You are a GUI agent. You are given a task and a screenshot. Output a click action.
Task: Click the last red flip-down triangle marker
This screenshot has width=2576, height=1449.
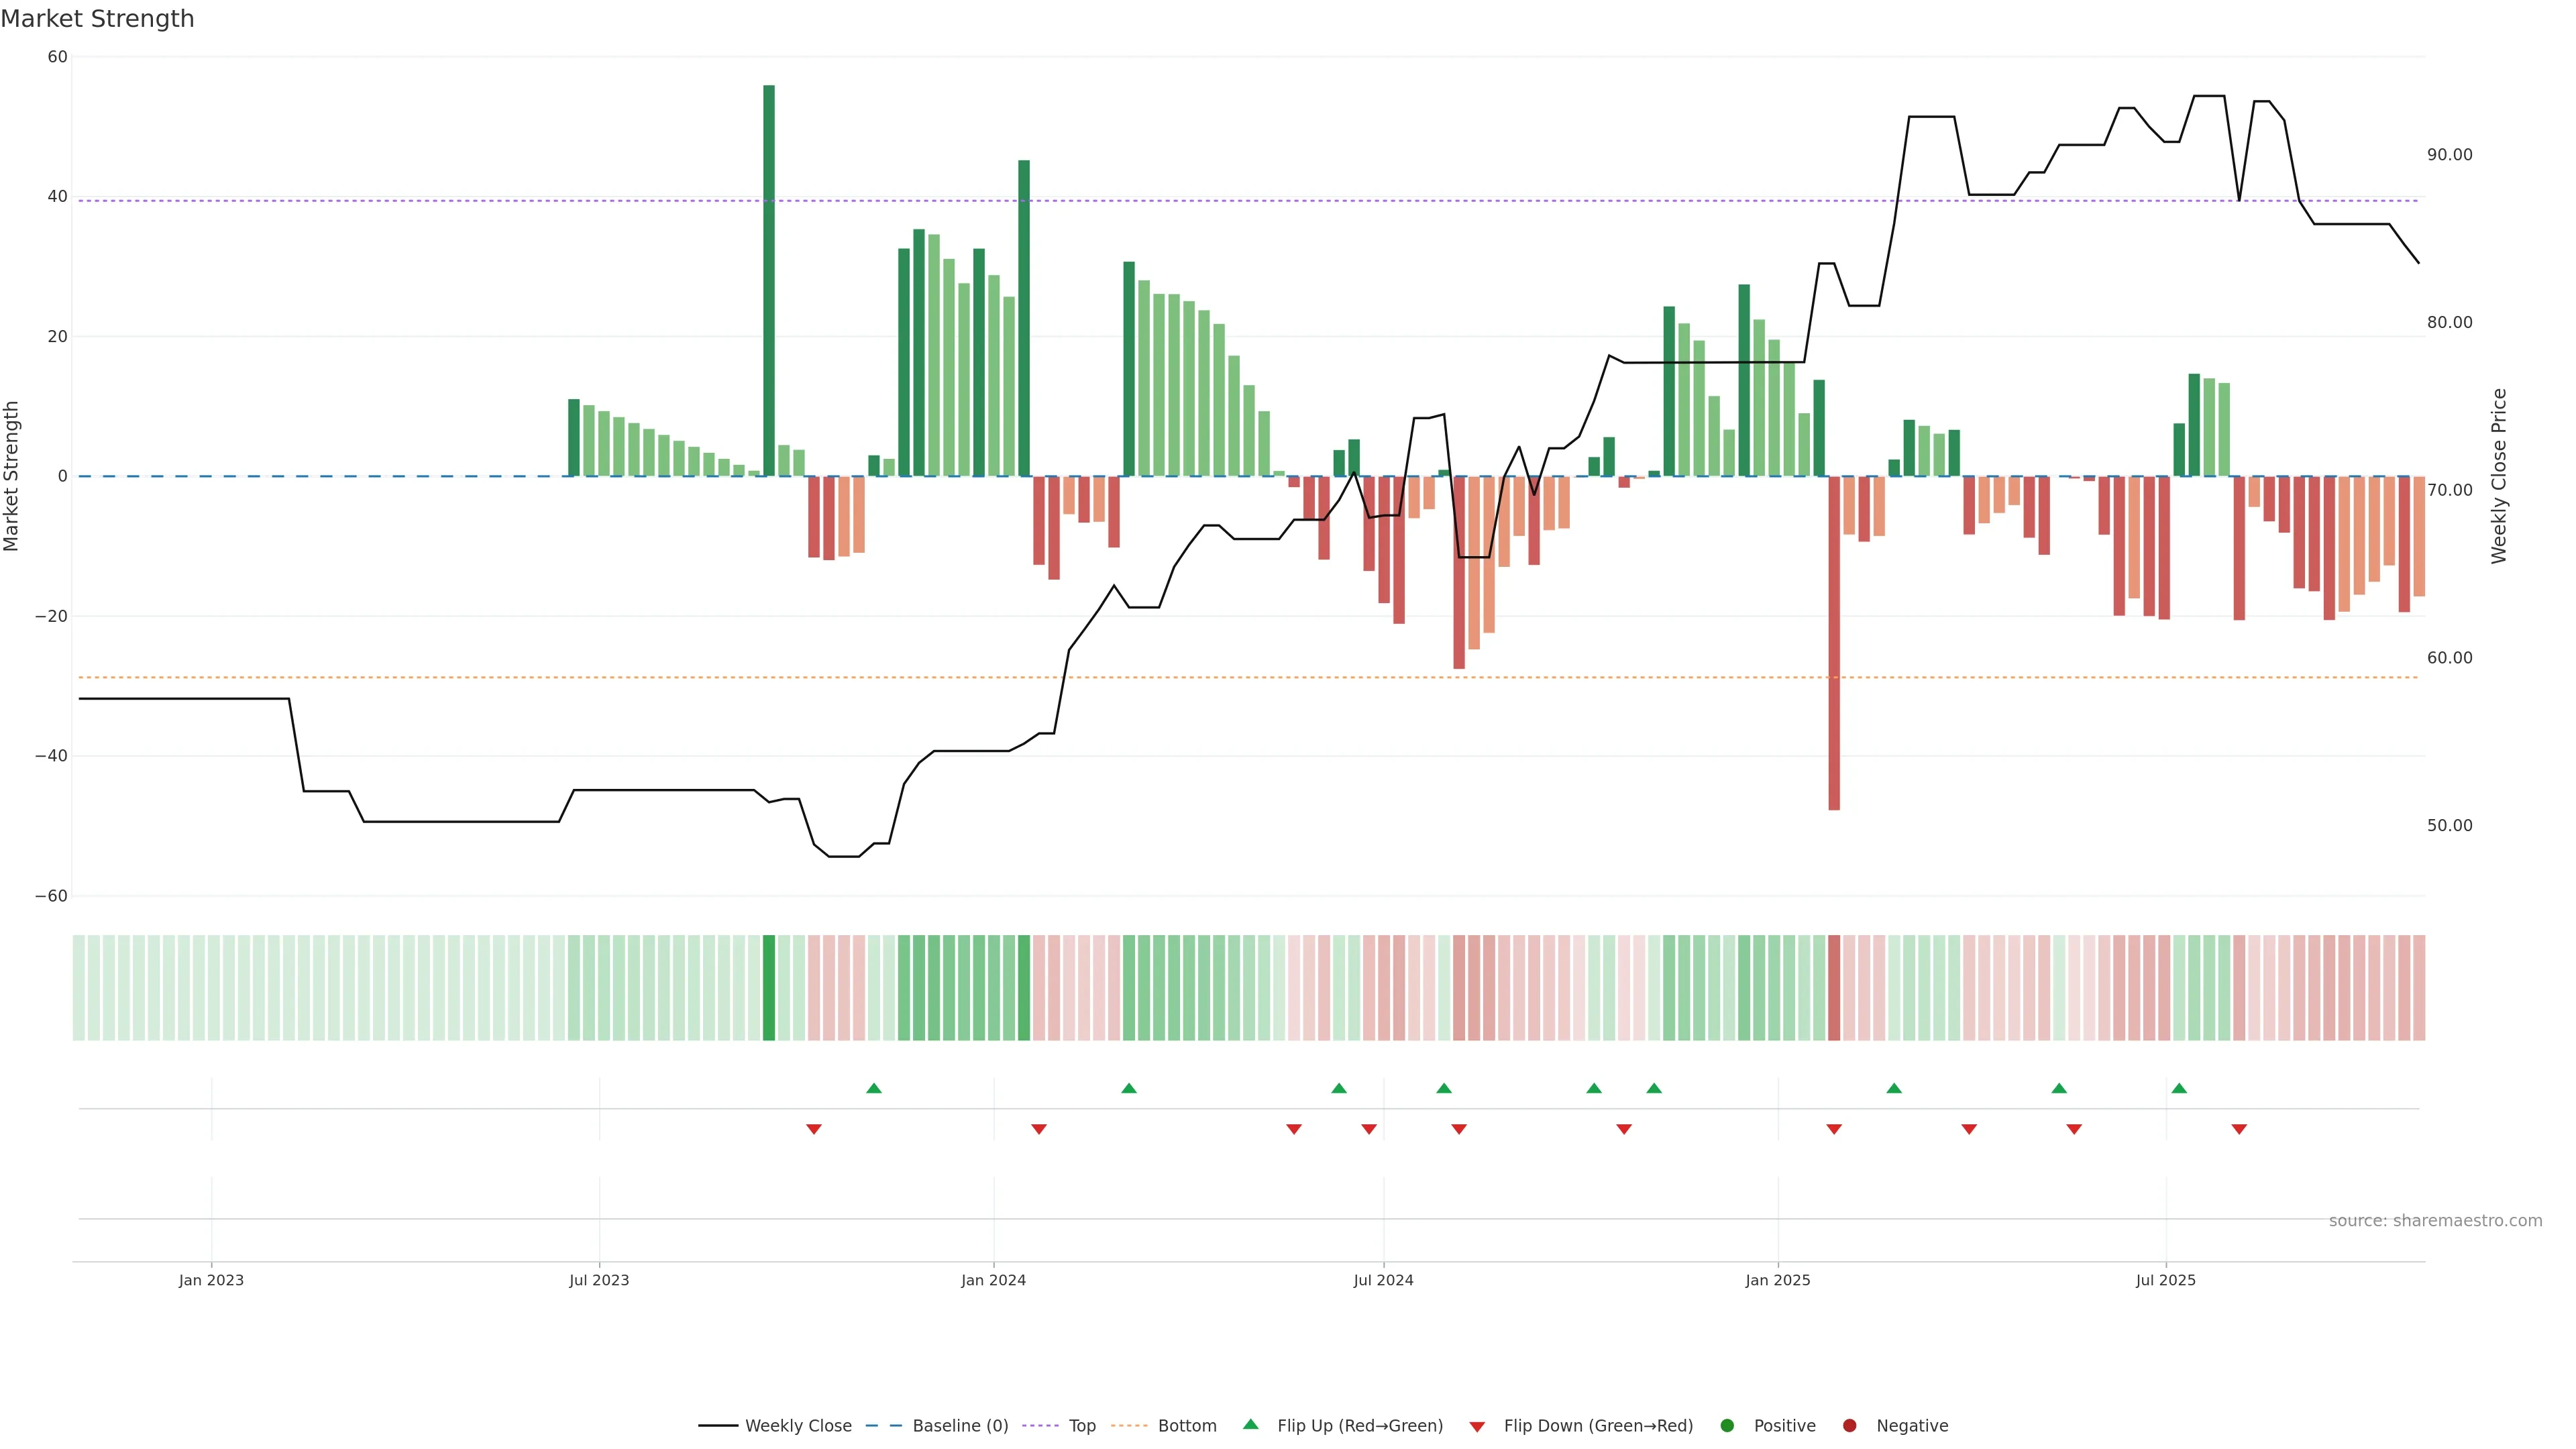[x=2239, y=1129]
